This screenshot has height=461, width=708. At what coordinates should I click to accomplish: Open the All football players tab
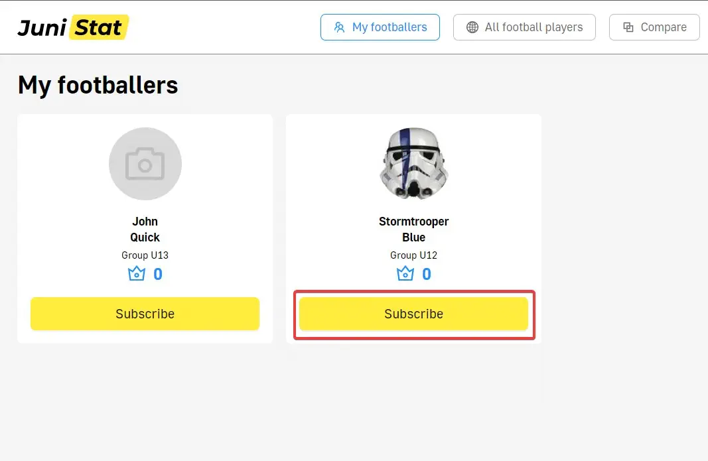[524, 27]
